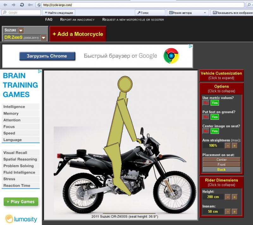The width and height of the screenshot is (253, 225).
Task: Increase rider height with plus button
Action: [234, 197]
